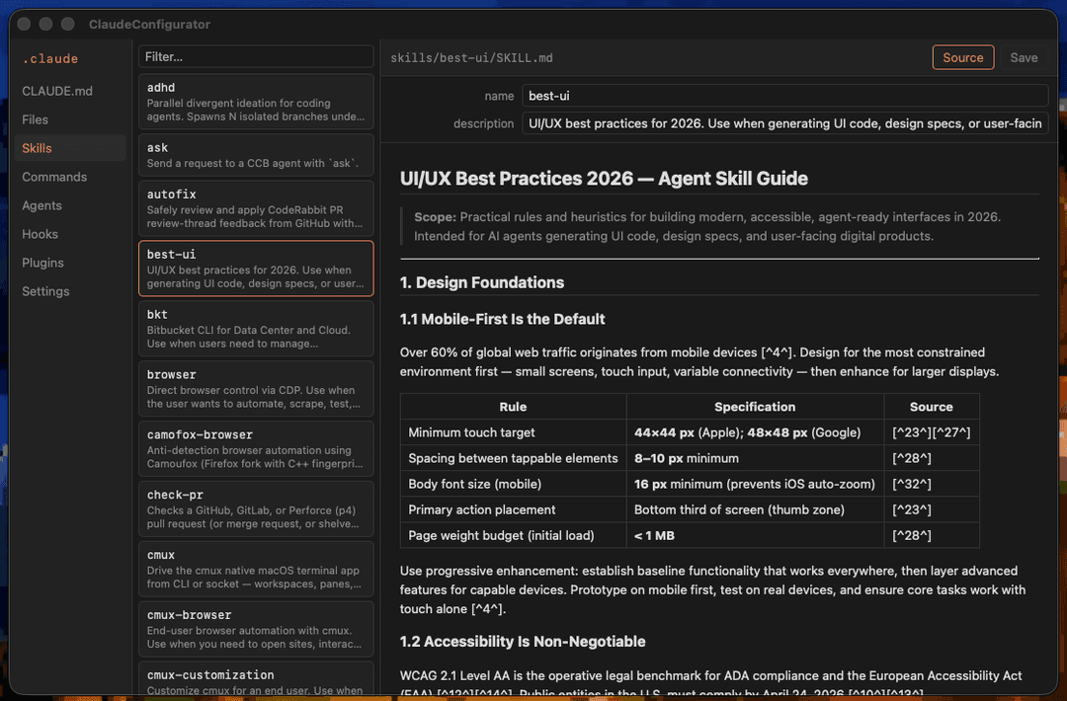Screen dimensions: 1067x701
Task: Focus the Filter search field
Action: click(x=256, y=56)
